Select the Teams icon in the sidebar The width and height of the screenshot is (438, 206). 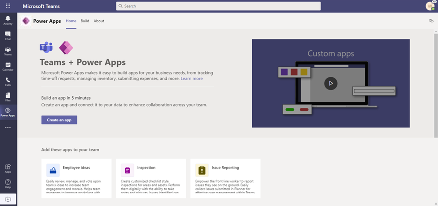(x=8, y=51)
